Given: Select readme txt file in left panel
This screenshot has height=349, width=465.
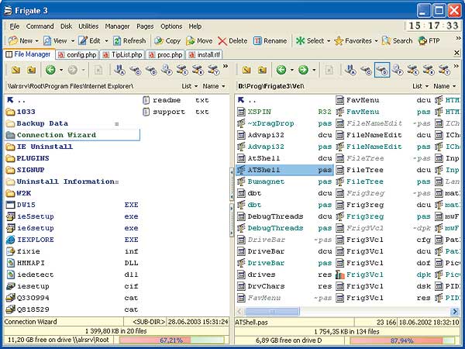Looking at the screenshot, I should [x=176, y=100].
